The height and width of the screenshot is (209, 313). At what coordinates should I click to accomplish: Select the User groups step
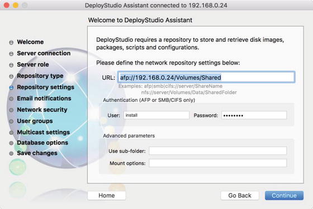35,121
